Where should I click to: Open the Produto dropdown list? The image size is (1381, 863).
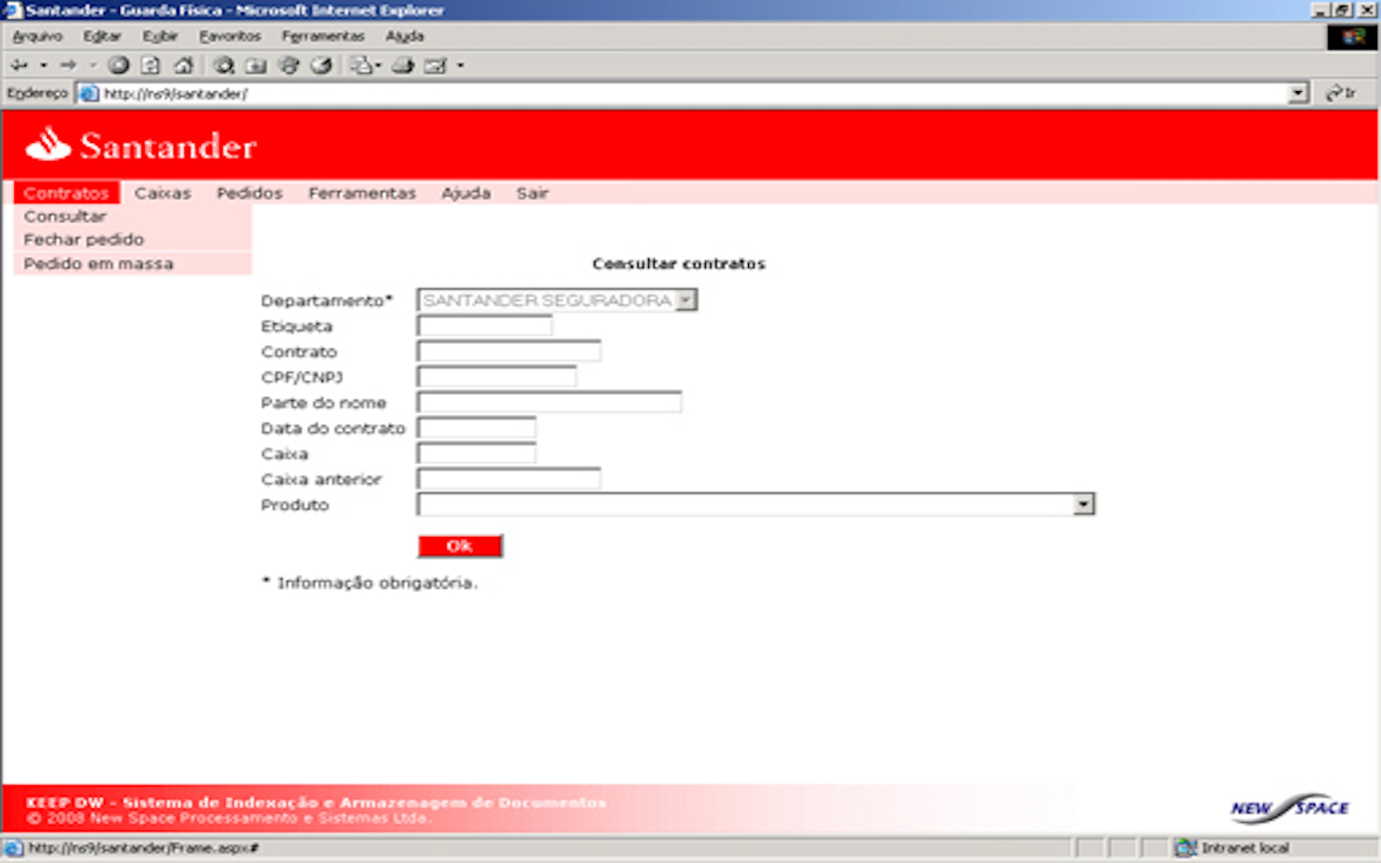[x=1083, y=504]
